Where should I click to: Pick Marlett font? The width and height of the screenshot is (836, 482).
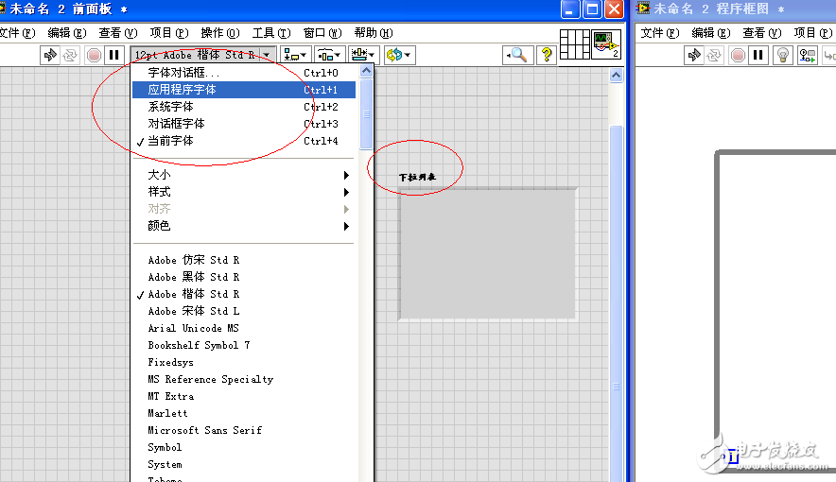coord(244,413)
